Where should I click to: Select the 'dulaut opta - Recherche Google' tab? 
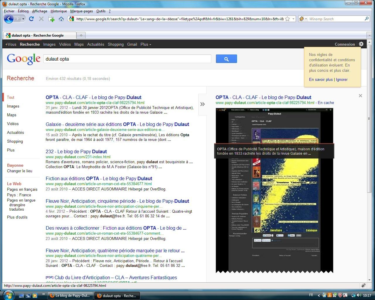click(x=39, y=35)
